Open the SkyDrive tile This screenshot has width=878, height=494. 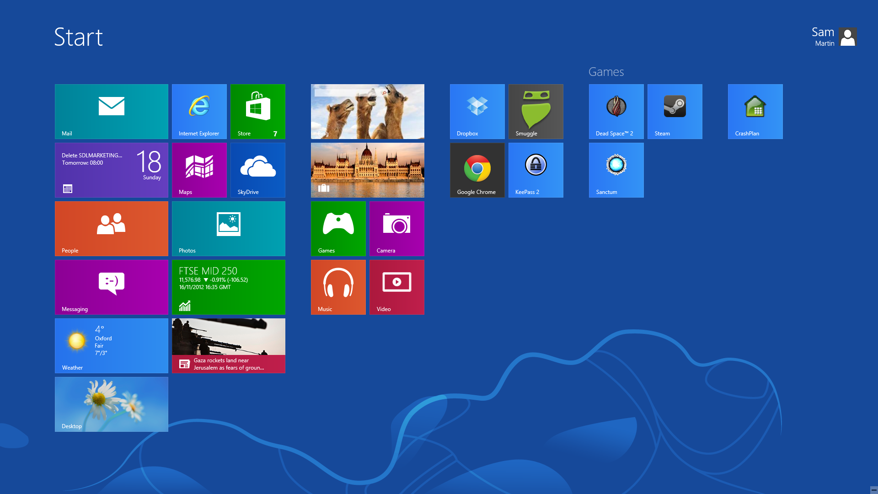point(258,170)
